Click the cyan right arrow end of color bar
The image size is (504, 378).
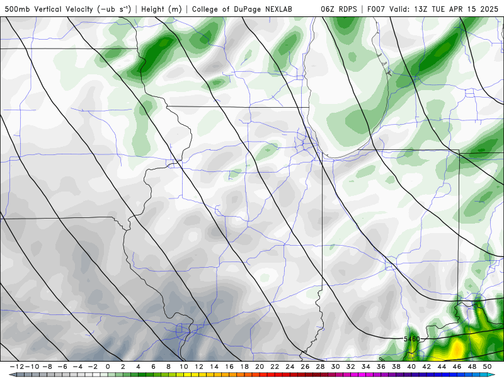(x=491, y=375)
